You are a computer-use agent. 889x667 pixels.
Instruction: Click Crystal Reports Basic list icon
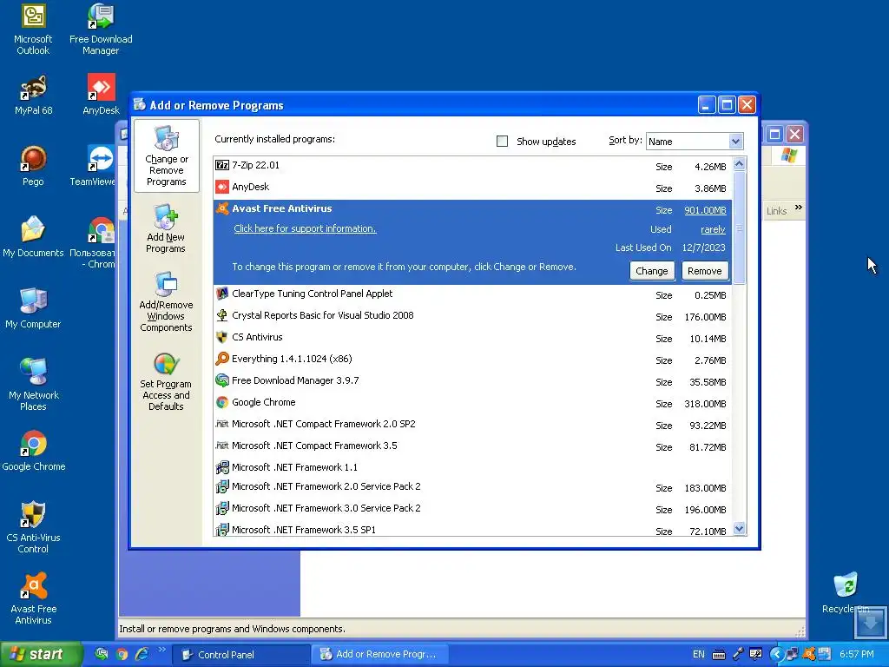[x=222, y=315]
